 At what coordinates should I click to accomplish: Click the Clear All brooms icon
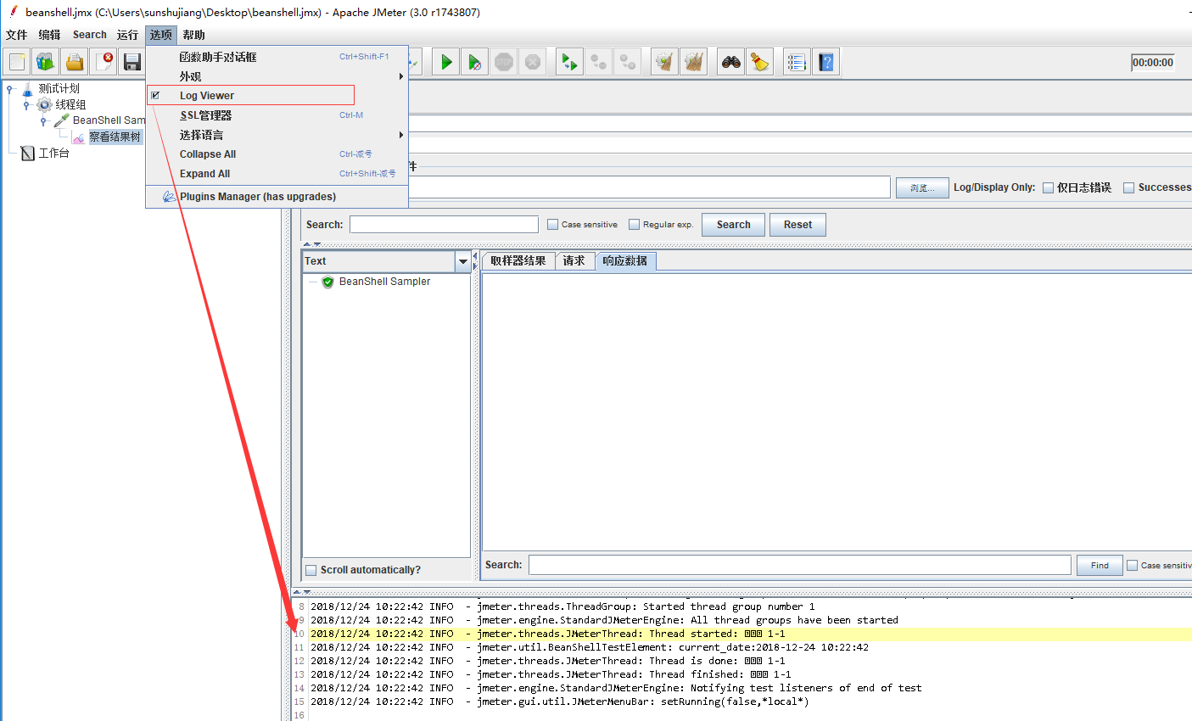point(693,62)
